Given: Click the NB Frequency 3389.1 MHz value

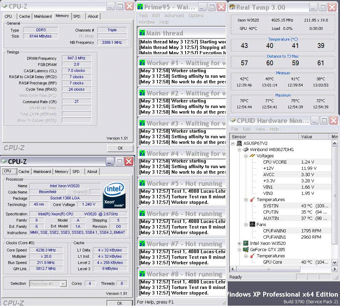Looking at the screenshot, I should (x=112, y=42).
